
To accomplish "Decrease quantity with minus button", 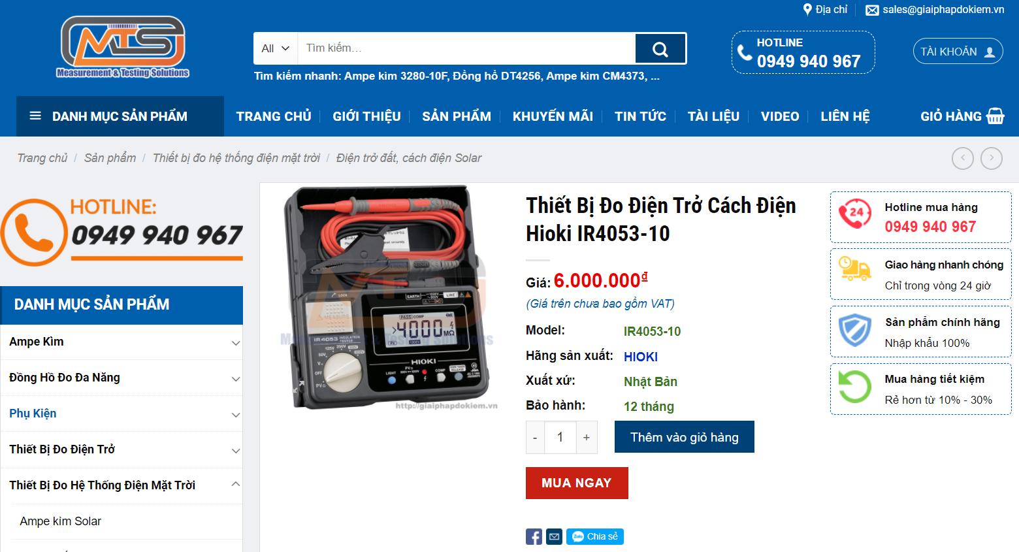I will [535, 437].
